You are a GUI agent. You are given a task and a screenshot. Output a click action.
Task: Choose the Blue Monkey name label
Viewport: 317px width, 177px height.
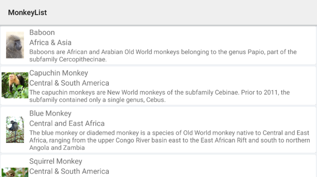click(50, 114)
